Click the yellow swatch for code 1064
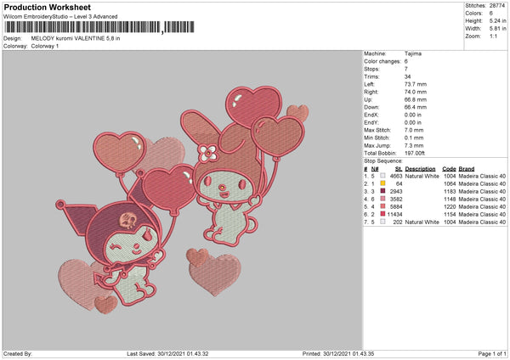The width and height of the screenshot is (510, 360). [382, 183]
